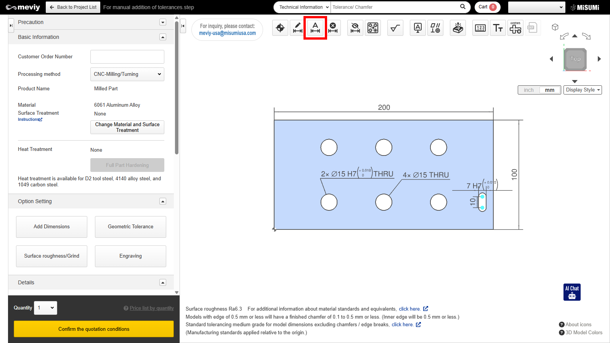Click the Geometric Tolerance option button

pos(130,227)
